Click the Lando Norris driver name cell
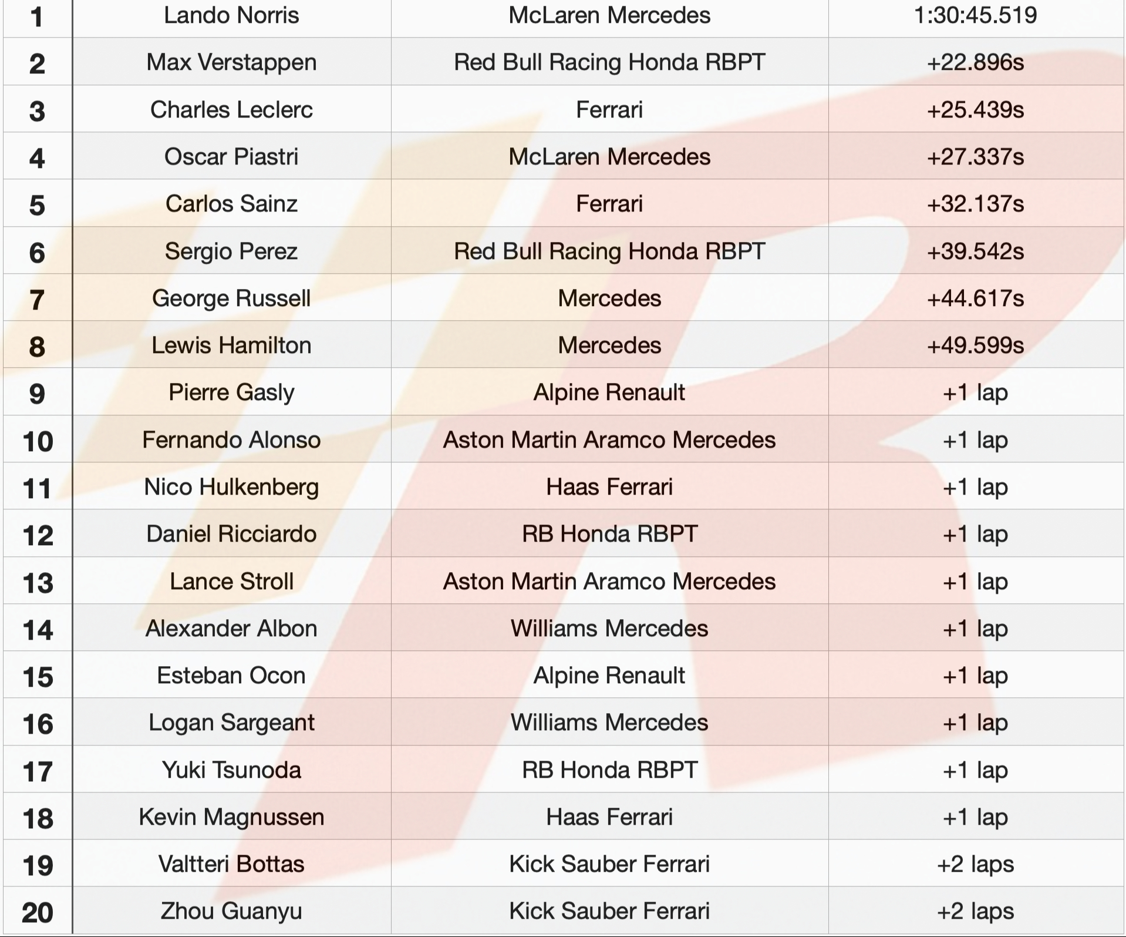 [231, 15]
